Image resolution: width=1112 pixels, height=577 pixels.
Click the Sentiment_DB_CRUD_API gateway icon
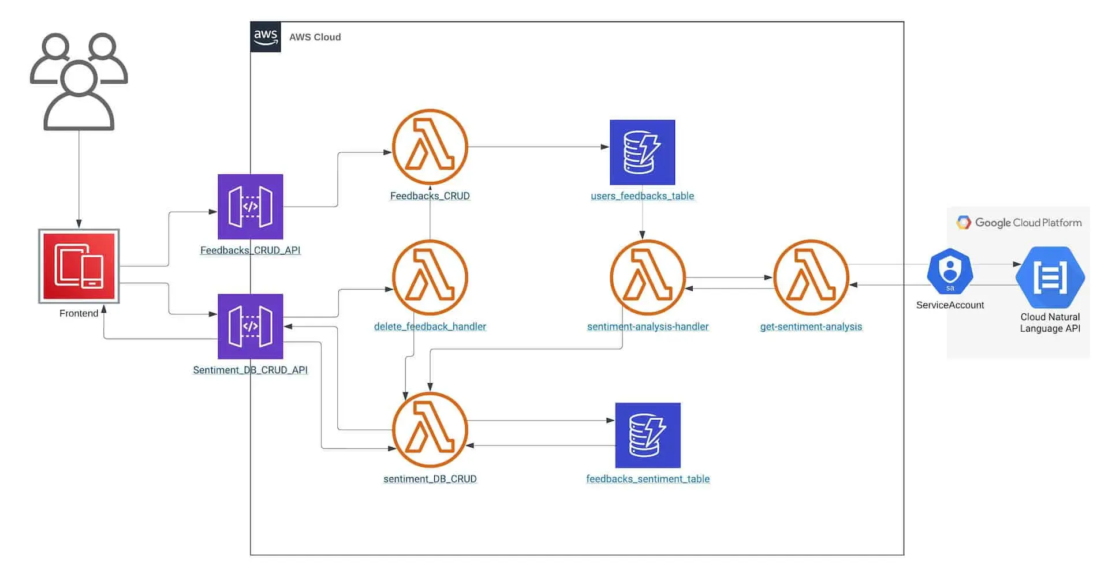coord(250,327)
